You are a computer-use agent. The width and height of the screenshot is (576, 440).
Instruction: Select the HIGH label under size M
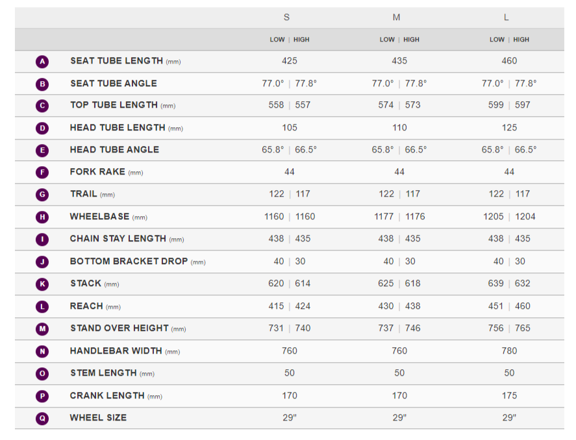tap(412, 40)
